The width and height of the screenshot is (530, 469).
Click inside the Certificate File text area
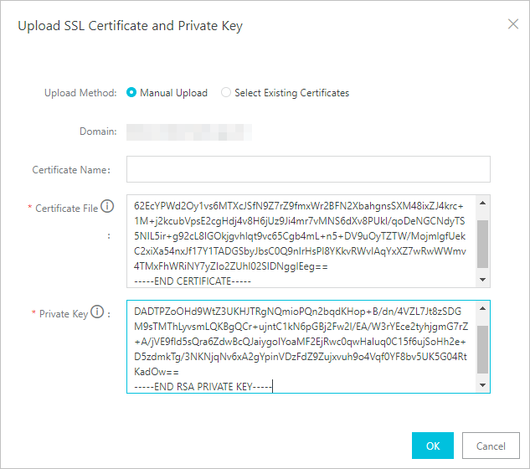pos(301,241)
